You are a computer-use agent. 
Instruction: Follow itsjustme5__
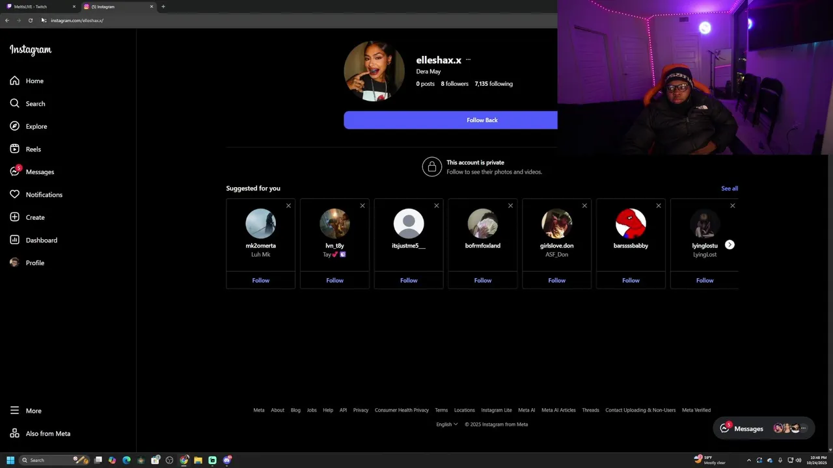tap(409, 281)
